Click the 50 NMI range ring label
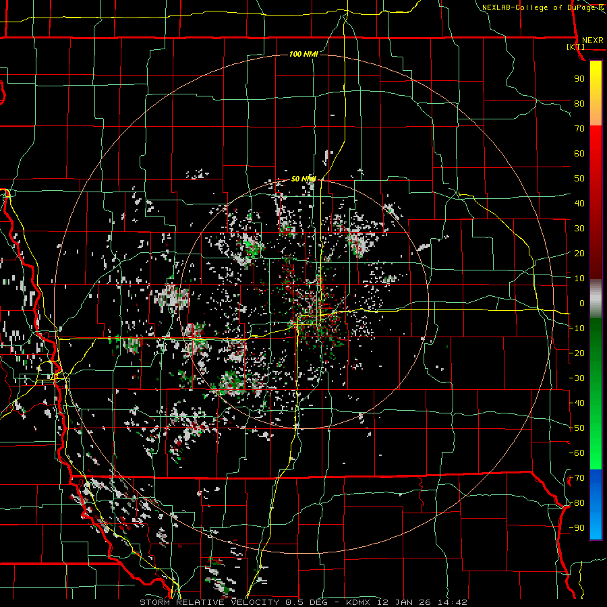 tap(303, 179)
